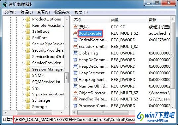Select the Session Manager folder icon
This screenshot has height=125, width=178.
[x=28, y=69]
